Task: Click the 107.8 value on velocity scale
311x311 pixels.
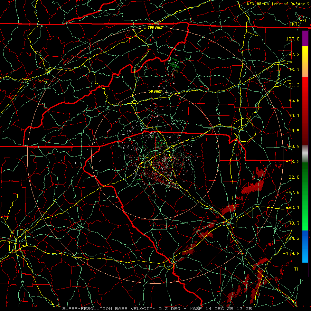Action: pos(293,39)
